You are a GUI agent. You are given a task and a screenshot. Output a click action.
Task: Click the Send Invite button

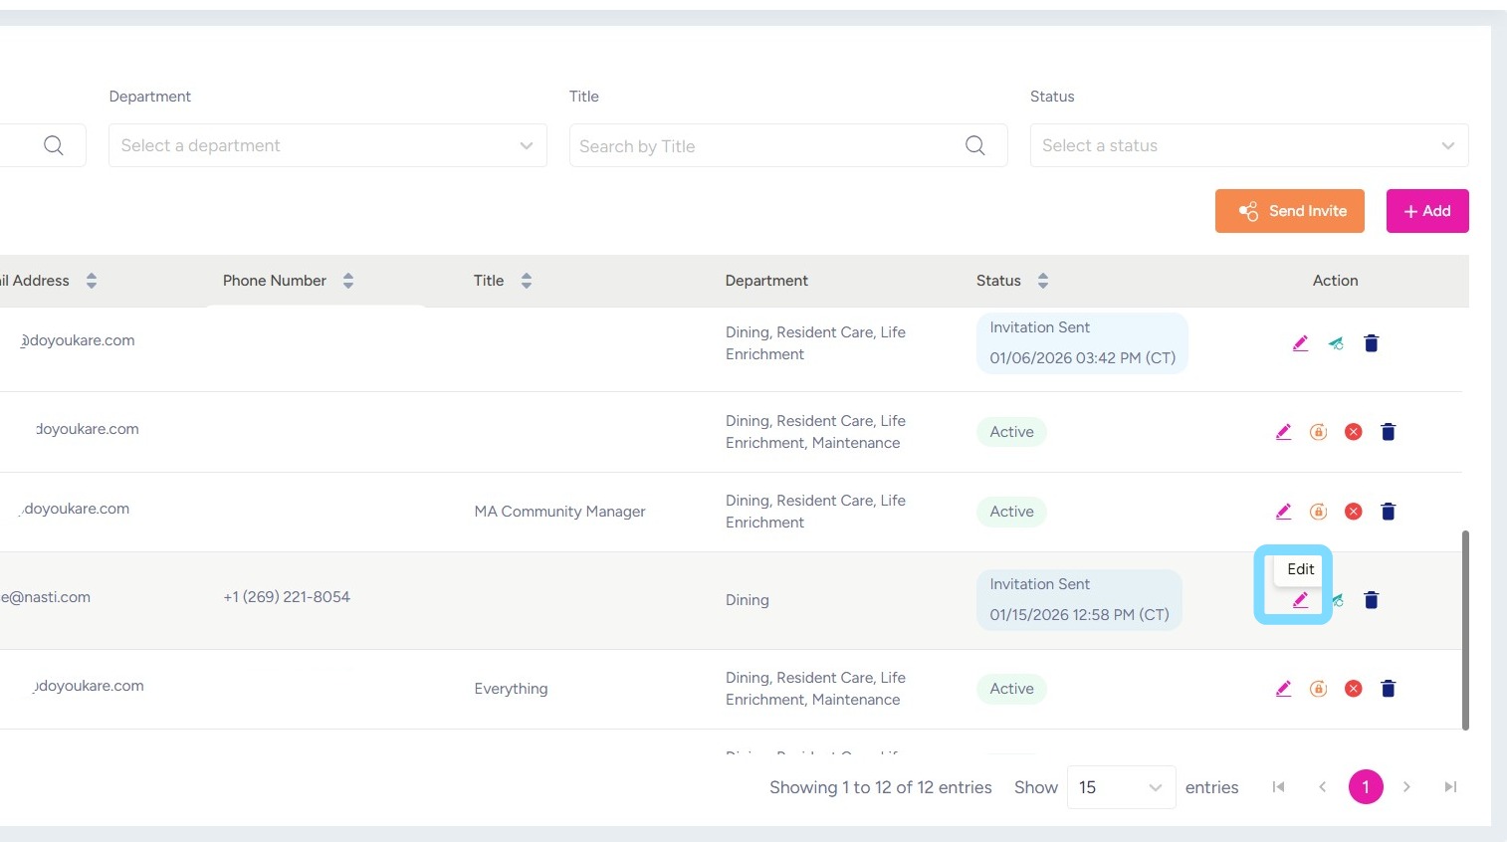point(1289,211)
